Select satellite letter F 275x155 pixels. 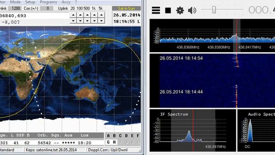(x=138, y=136)
